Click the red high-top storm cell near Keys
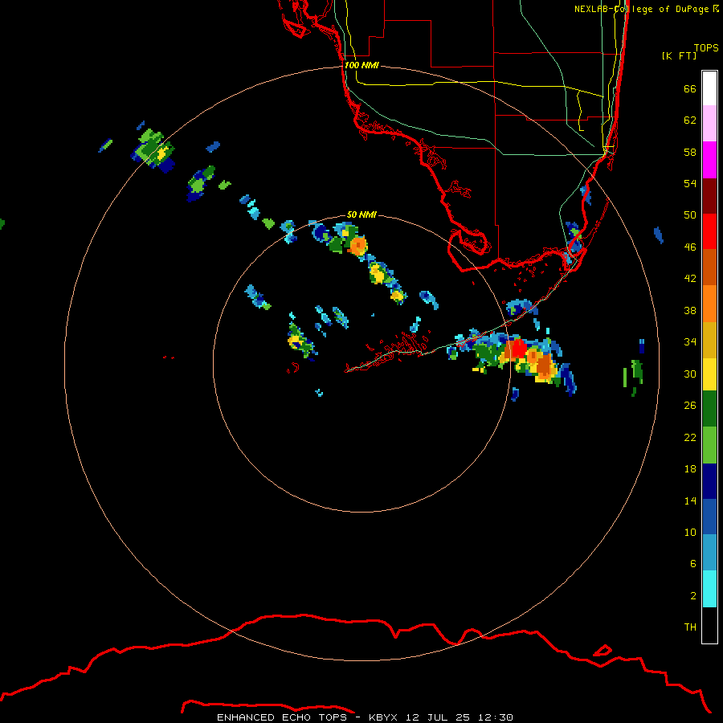 tap(517, 349)
